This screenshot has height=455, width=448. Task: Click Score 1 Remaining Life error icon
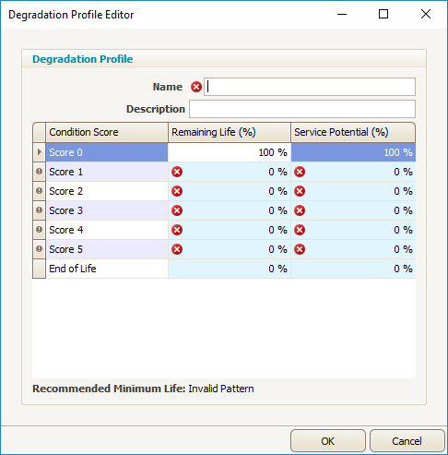pos(177,172)
